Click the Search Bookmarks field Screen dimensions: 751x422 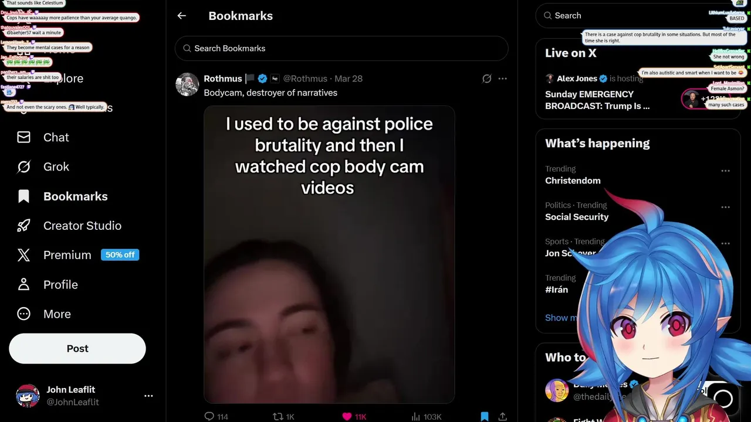(341, 49)
